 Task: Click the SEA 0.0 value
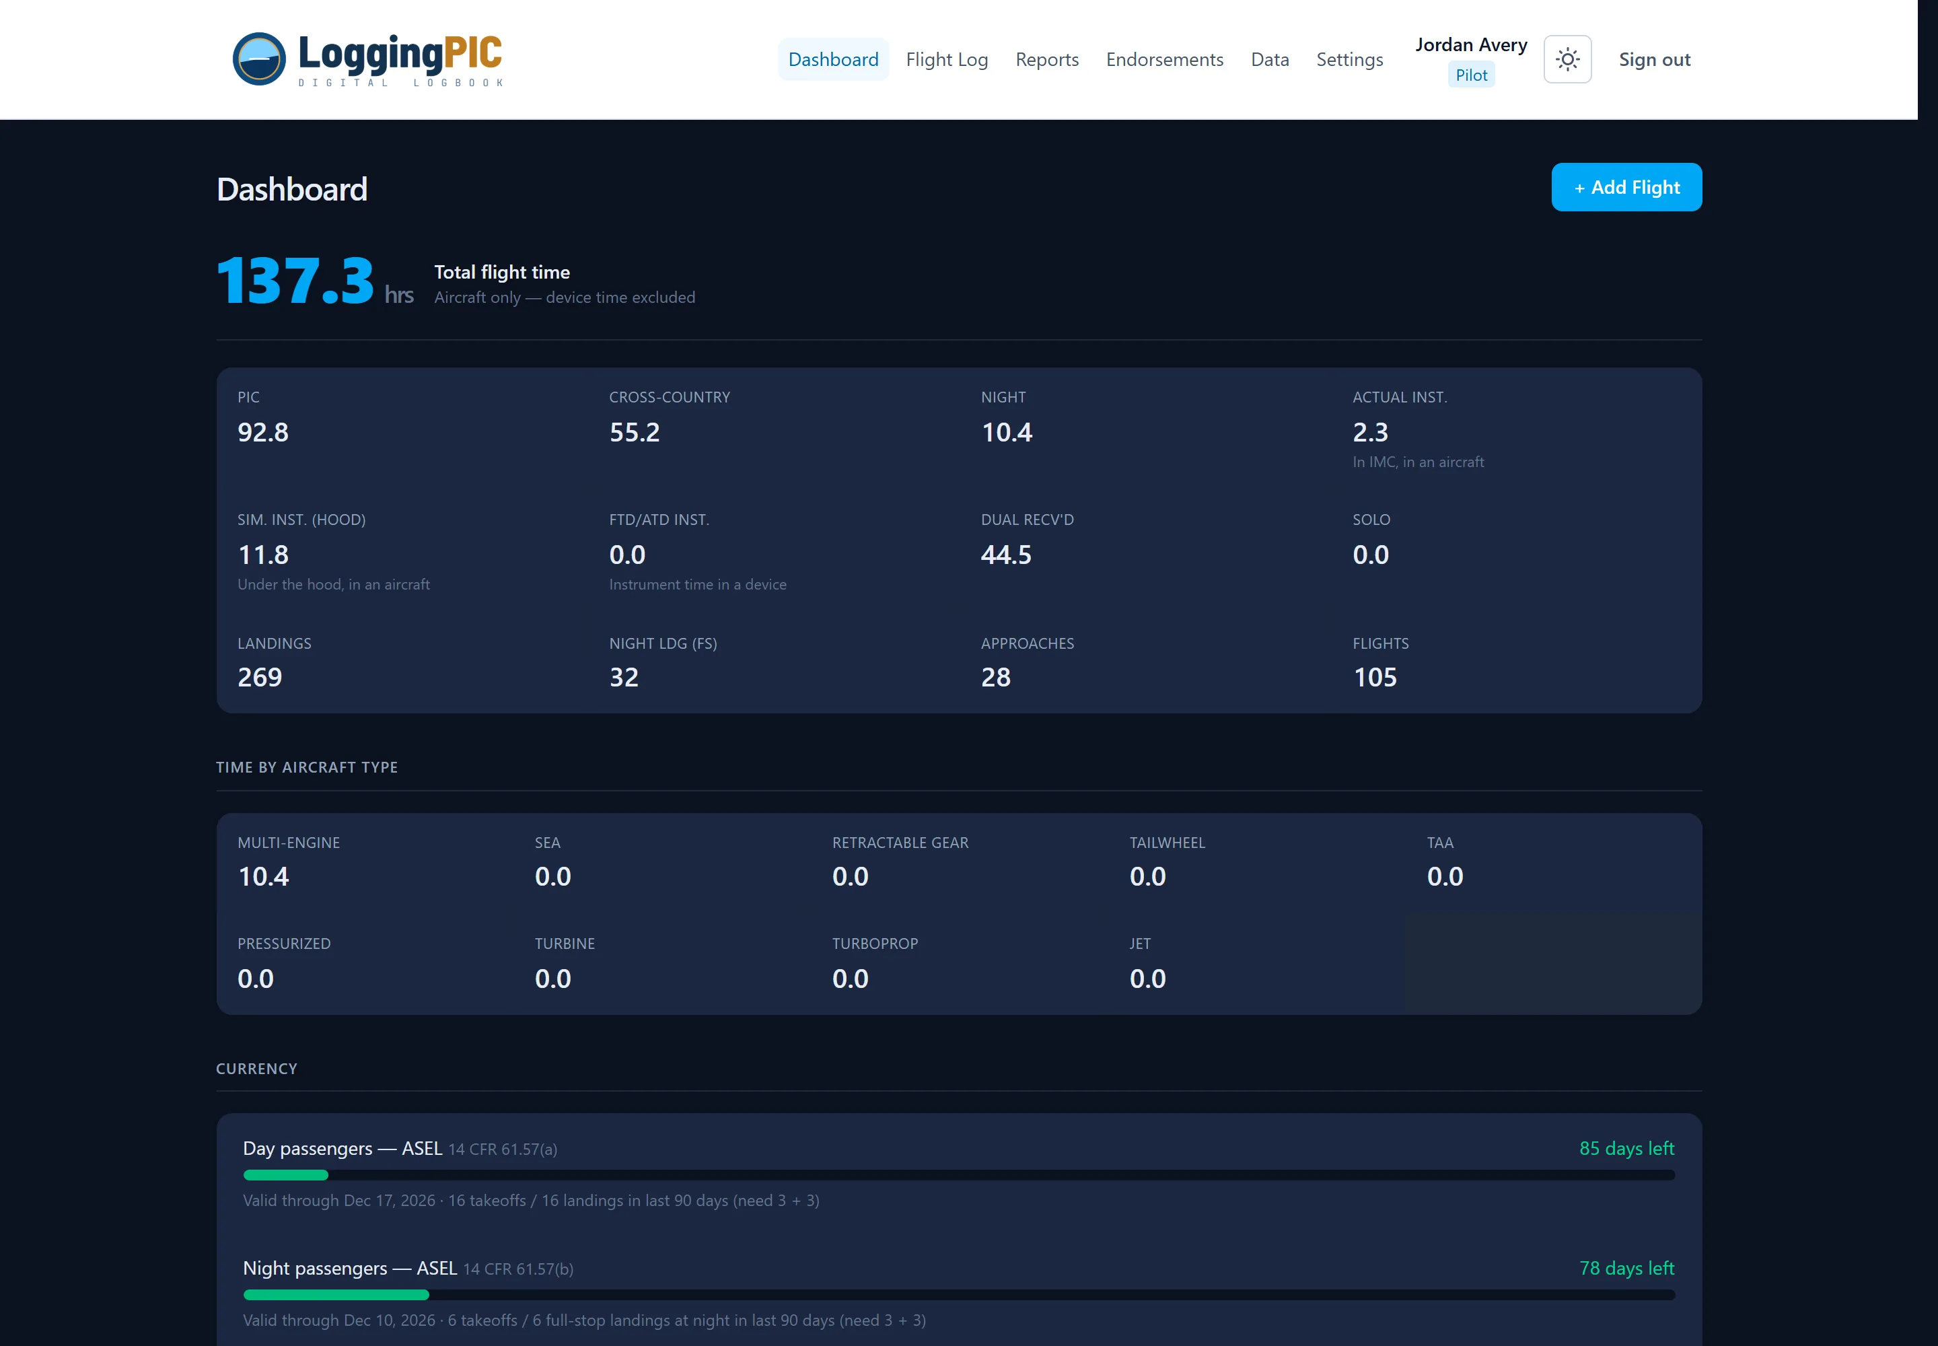coord(552,877)
